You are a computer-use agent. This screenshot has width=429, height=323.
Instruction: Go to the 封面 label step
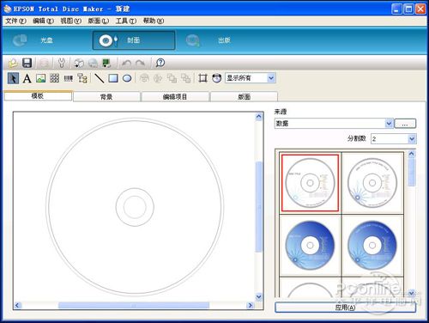pyautogui.click(x=134, y=40)
